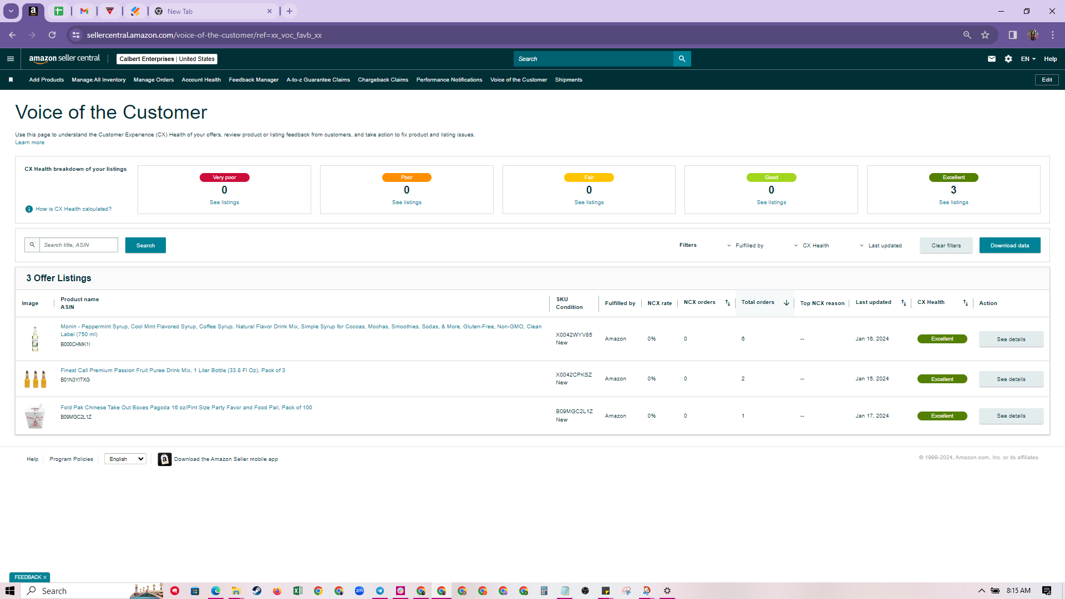Click the Edit favorites bar button

1047,80
